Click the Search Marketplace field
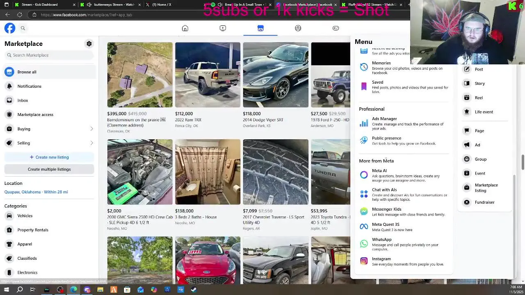The image size is (525, 295). pyautogui.click(x=49, y=55)
